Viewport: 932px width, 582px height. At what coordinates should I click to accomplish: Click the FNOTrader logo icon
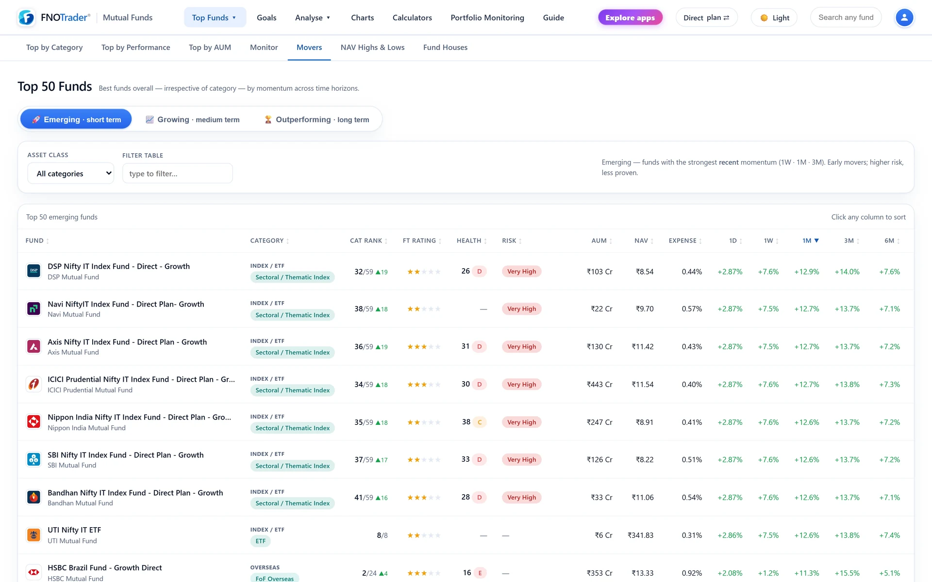click(26, 17)
